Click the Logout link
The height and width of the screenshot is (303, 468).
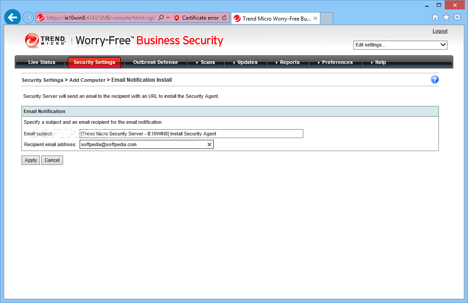[x=440, y=31]
